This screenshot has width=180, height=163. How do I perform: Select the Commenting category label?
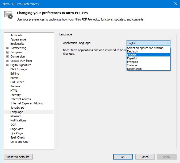(18, 48)
